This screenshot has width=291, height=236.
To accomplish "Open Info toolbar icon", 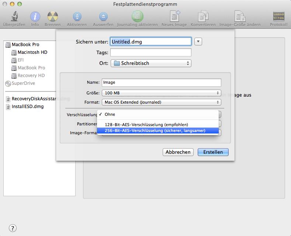I will 35,17.
